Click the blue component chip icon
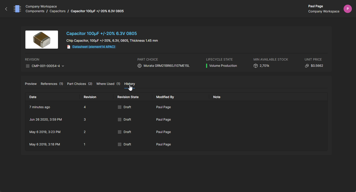Viewport: 356px width, 192px height. 17,9
